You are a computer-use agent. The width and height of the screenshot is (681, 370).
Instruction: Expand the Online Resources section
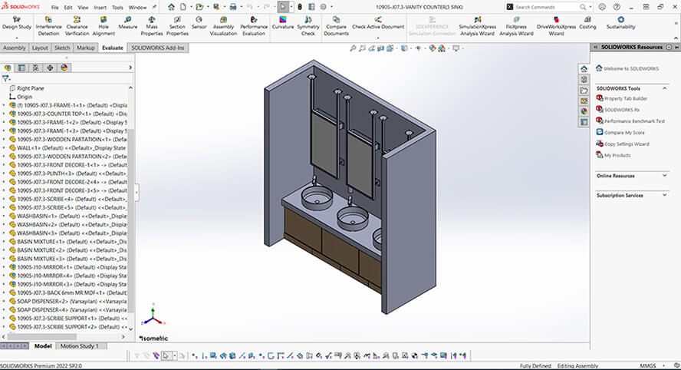(x=664, y=176)
